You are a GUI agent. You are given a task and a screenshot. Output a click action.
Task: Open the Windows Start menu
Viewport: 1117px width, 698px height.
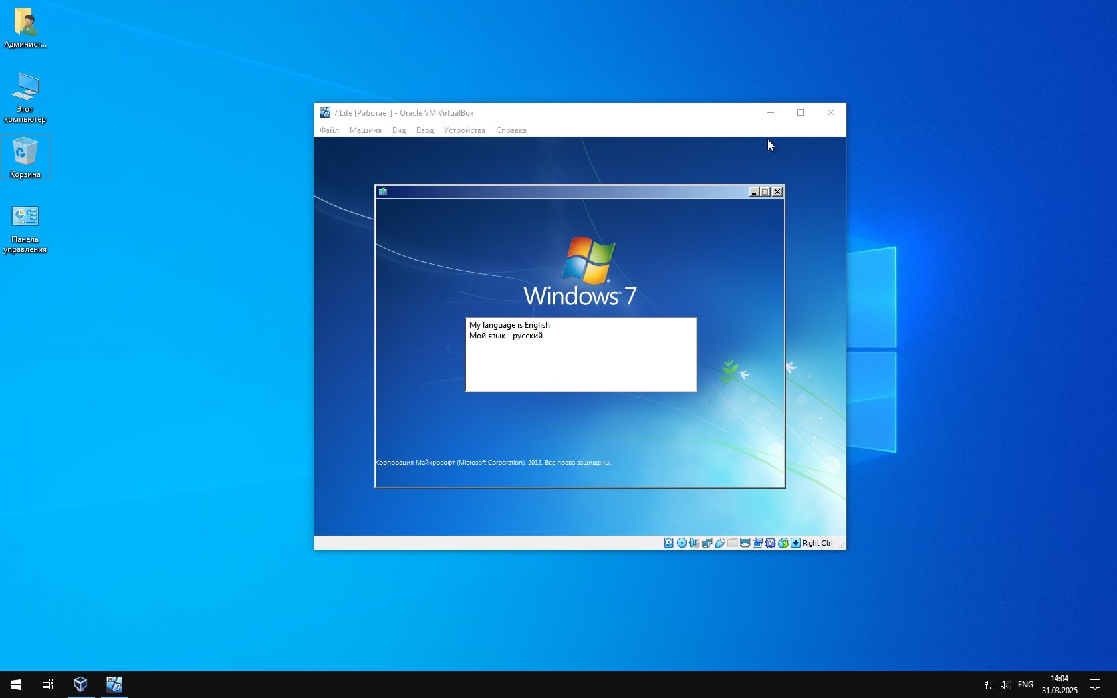tap(16, 685)
